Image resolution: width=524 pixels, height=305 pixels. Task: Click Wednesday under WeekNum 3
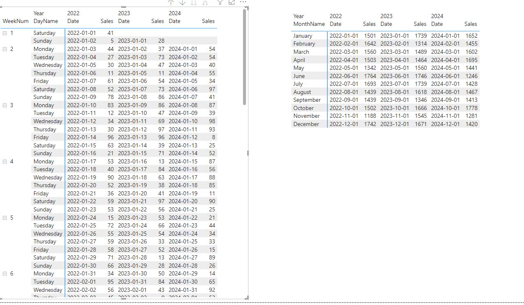48,121
